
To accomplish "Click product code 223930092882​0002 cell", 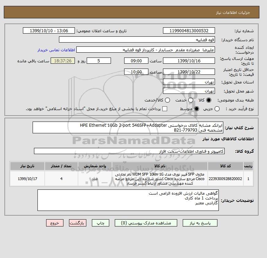I will click(225, 179).
